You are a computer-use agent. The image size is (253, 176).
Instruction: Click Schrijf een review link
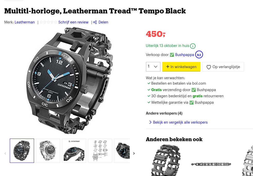click(x=74, y=22)
